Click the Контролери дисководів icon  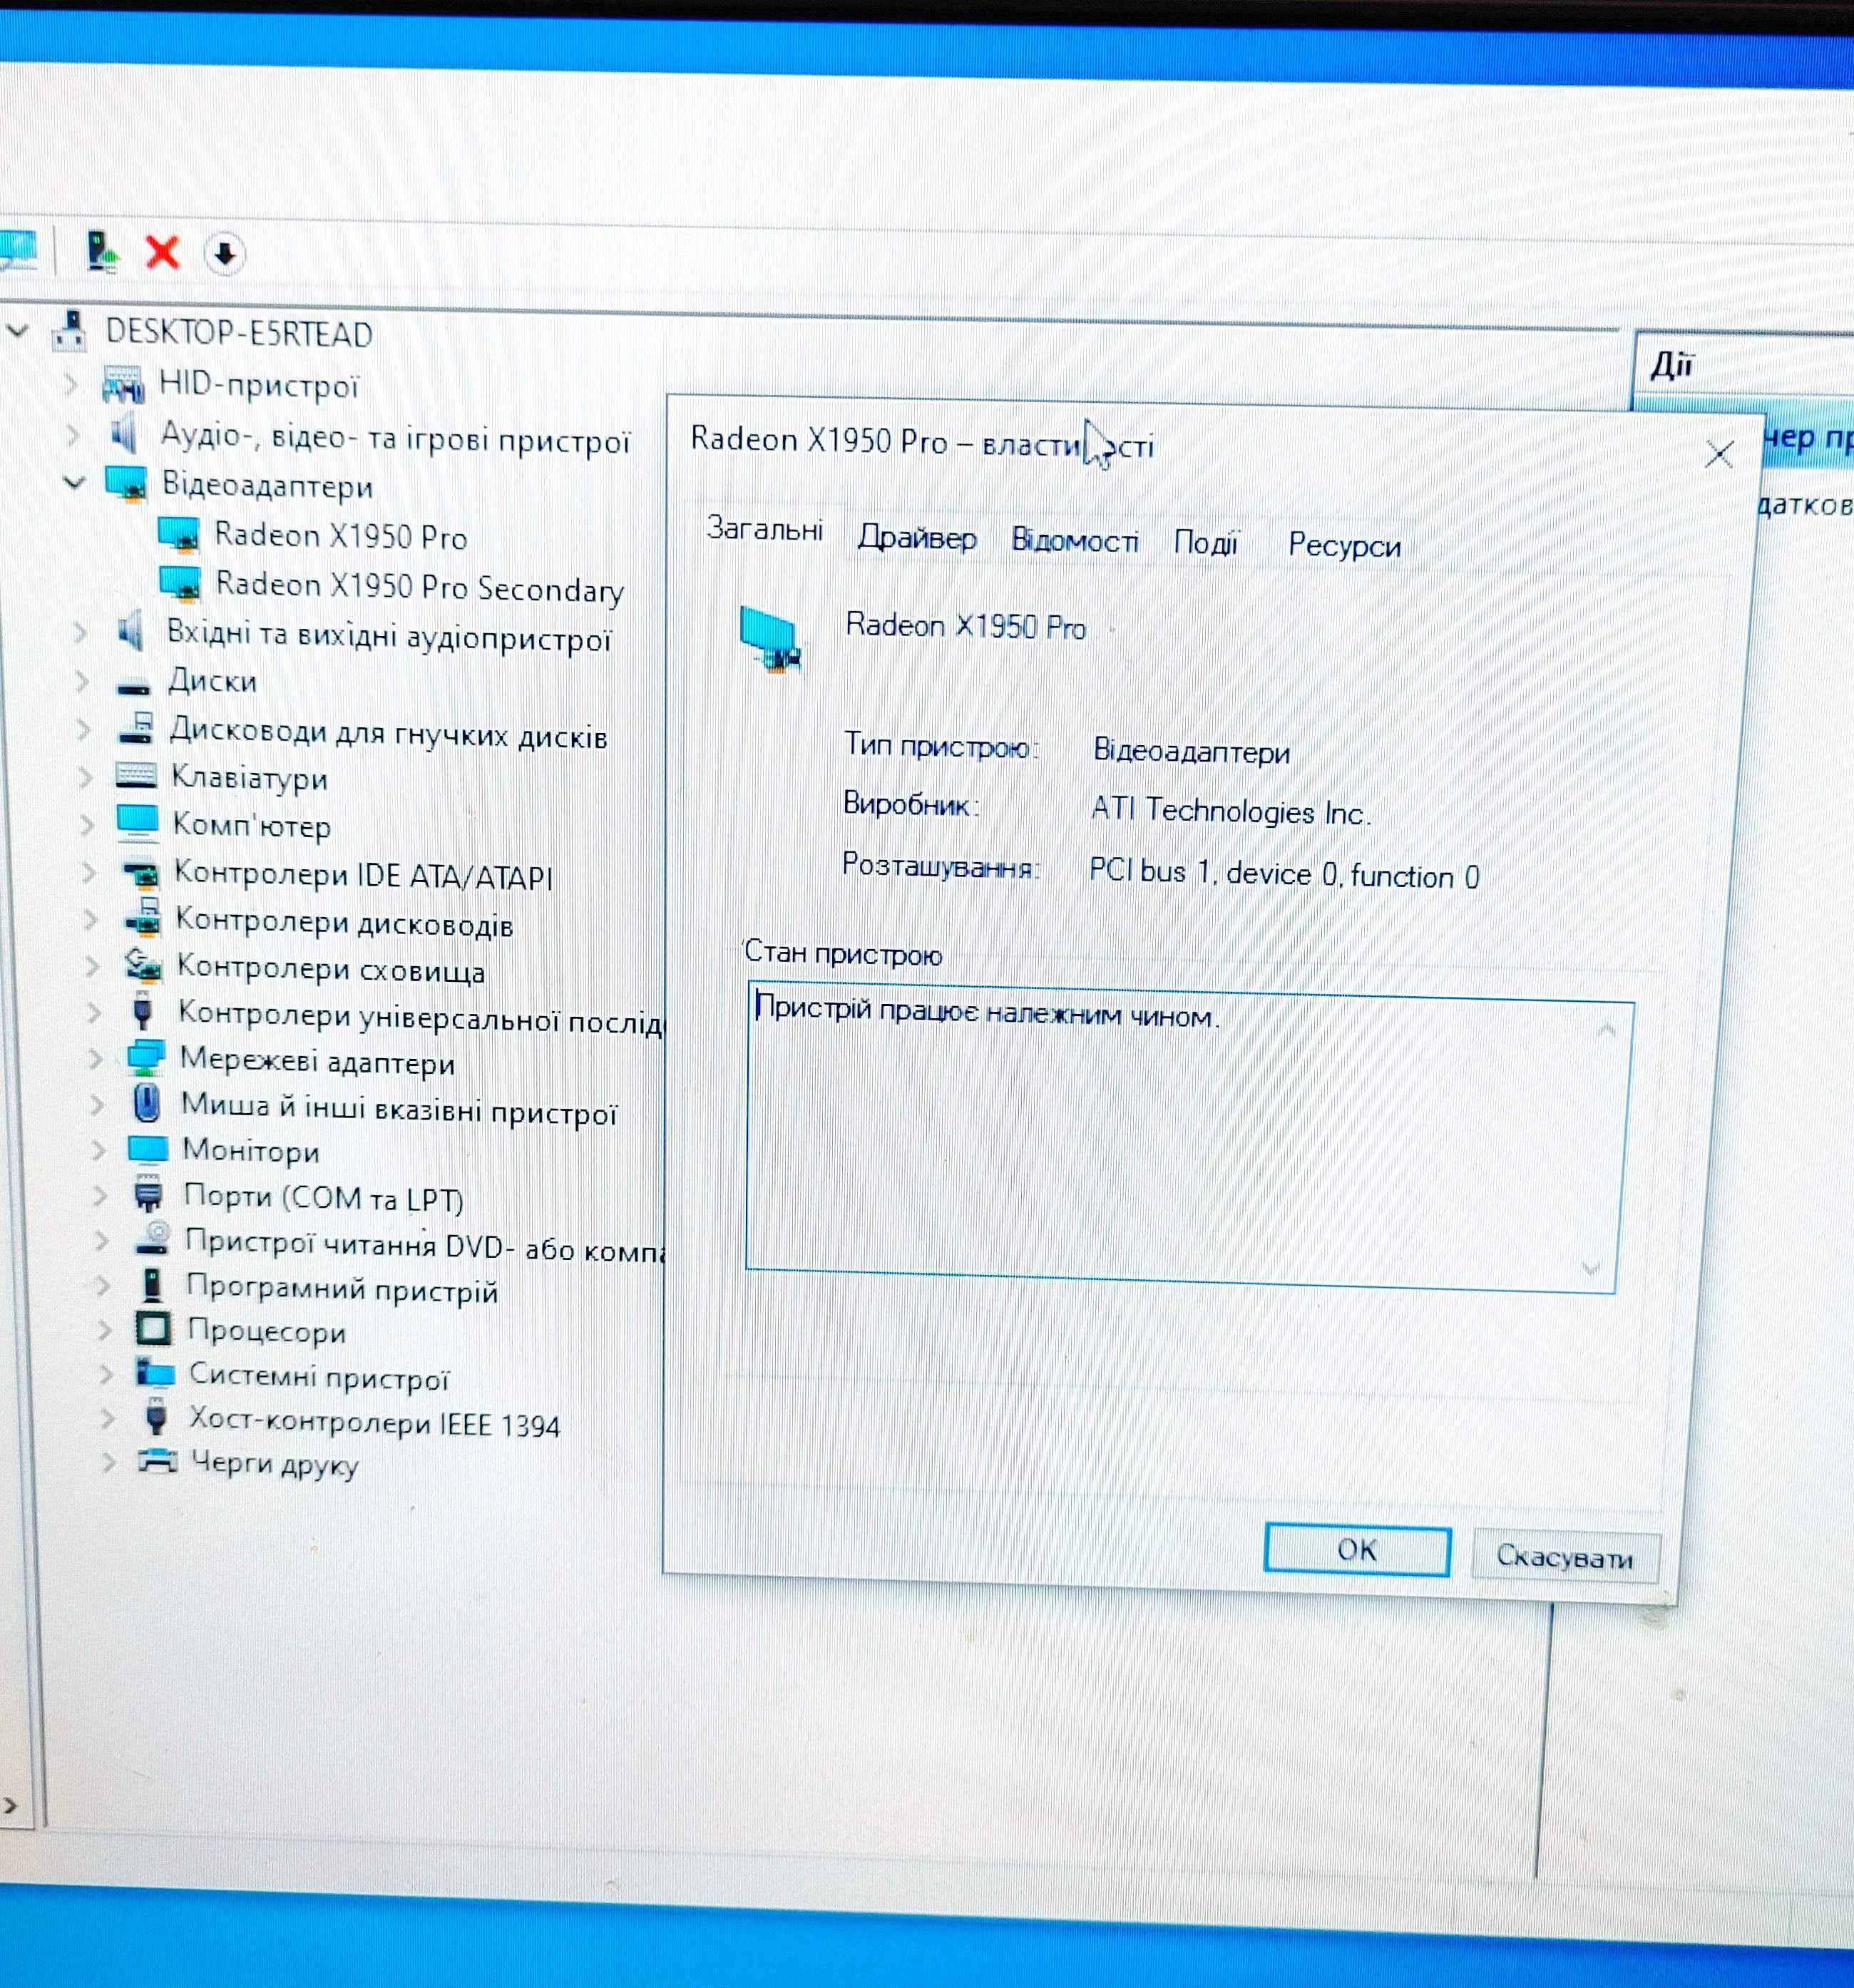coord(143,917)
